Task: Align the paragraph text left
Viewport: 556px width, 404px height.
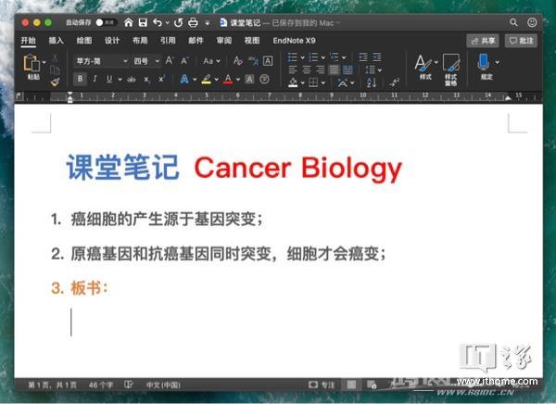Action: click(x=293, y=69)
